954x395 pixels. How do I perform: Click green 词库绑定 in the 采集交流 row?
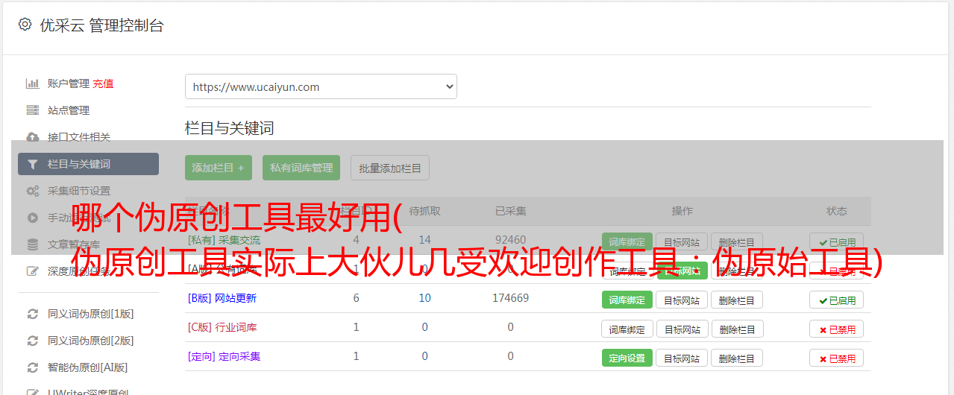[x=627, y=241]
